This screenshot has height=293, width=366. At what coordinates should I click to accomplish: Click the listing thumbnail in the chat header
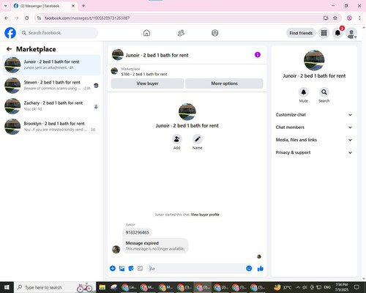tap(118, 55)
